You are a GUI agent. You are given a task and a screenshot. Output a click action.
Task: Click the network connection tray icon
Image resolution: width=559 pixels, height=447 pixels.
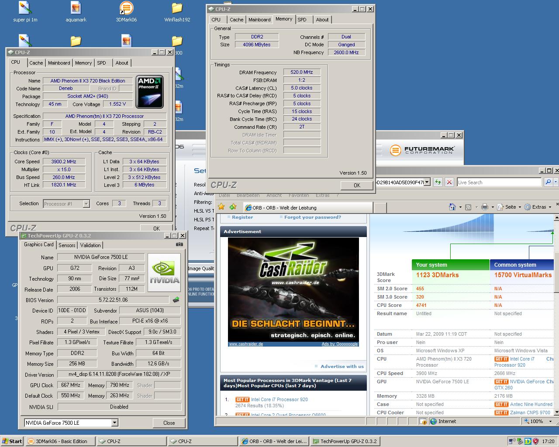(512, 441)
